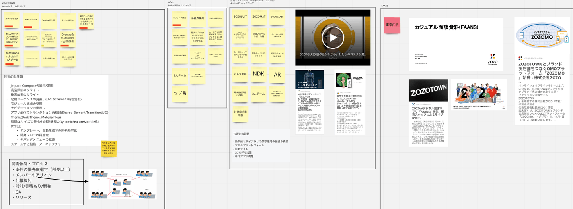Select the Codelab会 MaterialDesign勉強会 sticky note

[x=68, y=40]
